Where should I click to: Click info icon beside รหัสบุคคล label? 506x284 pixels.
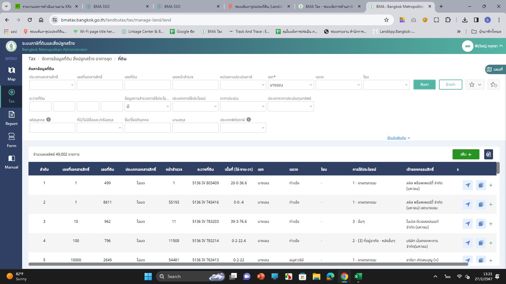49,120
